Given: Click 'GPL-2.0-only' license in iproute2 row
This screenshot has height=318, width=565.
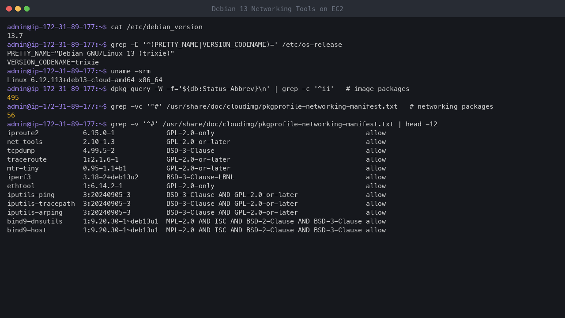Looking at the screenshot, I should click(190, 133).
